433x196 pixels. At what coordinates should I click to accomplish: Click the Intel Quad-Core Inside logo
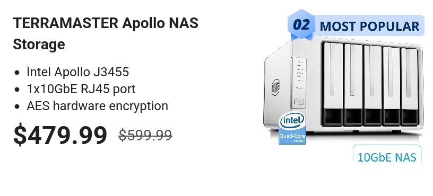tap(292, 128)
